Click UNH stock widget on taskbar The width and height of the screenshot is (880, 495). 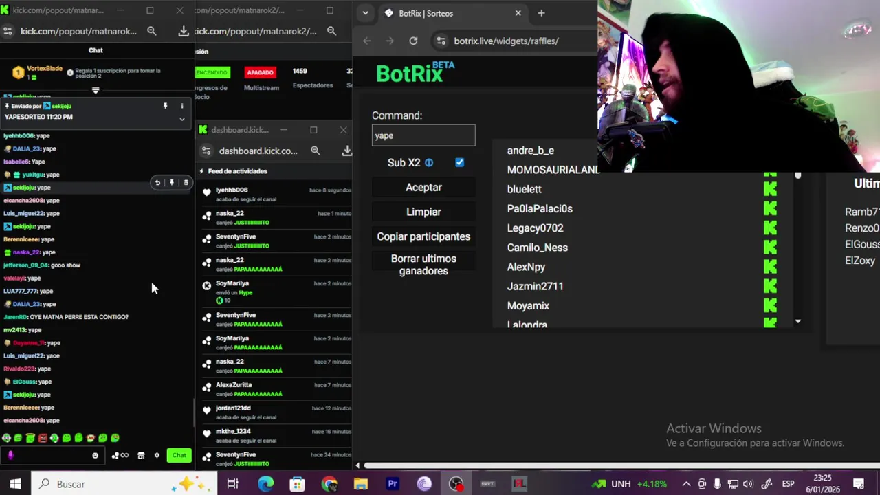pos(630,484)
